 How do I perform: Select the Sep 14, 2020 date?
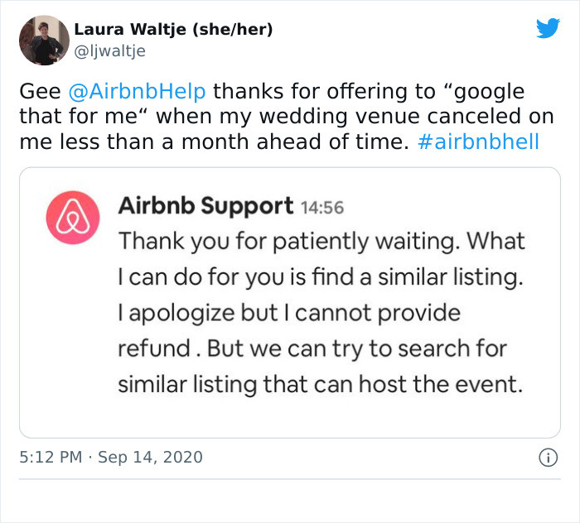150,457
